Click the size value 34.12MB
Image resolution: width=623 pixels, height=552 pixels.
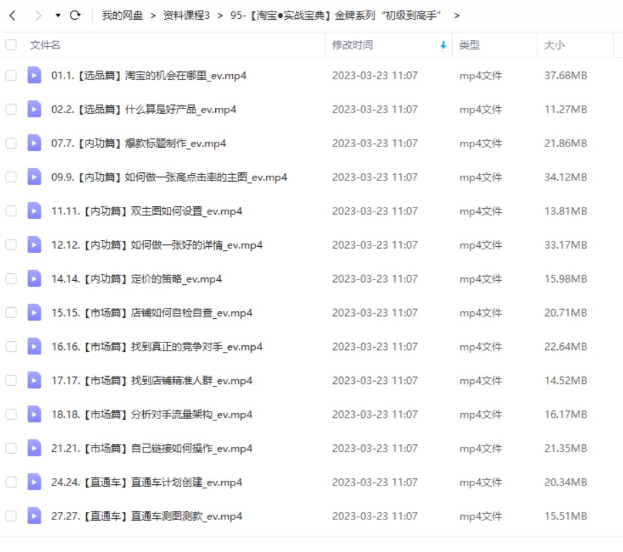pos(565,177)
